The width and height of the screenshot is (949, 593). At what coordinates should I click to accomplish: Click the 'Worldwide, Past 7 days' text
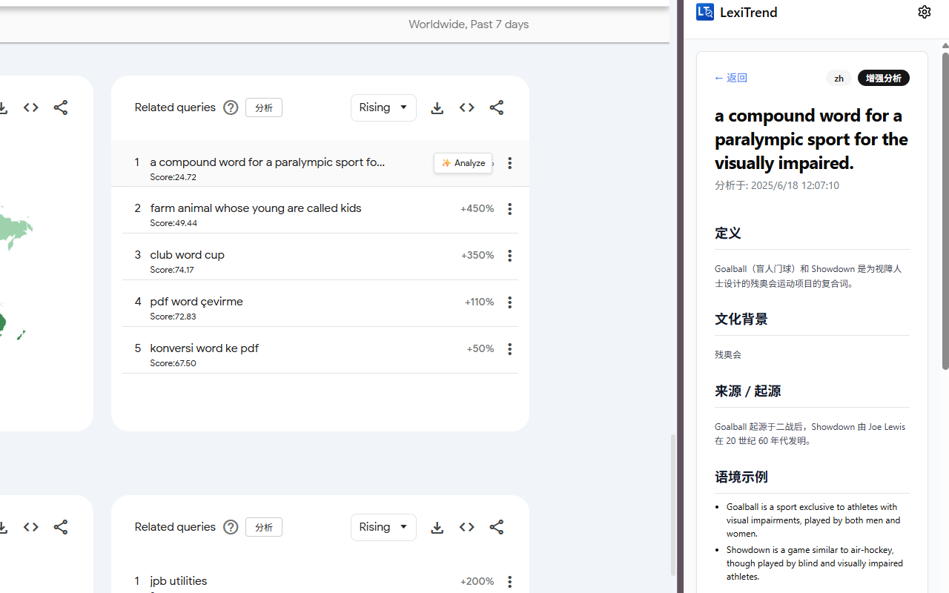(469, 24)
